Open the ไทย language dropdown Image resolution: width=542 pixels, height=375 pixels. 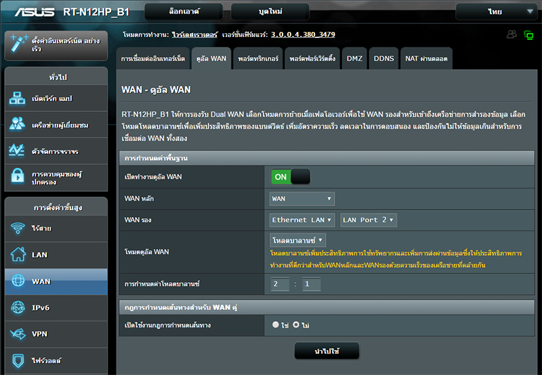click(497, 12)
